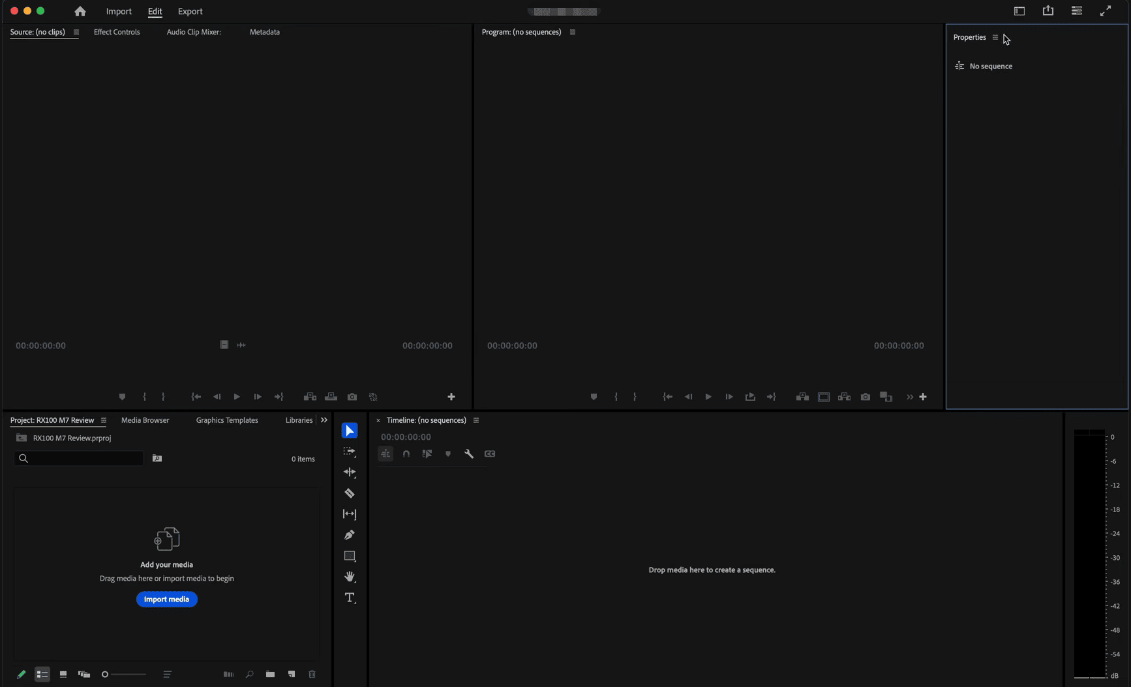Open Media Browser tab
Viewport: 1131px width, 687px height.
pos(145,420)
